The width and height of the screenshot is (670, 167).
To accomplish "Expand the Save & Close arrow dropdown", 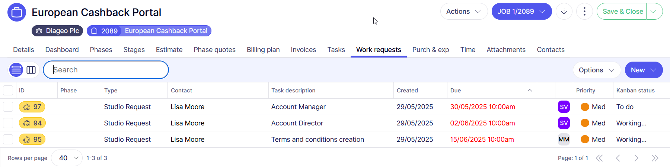I will coord(654,12).
